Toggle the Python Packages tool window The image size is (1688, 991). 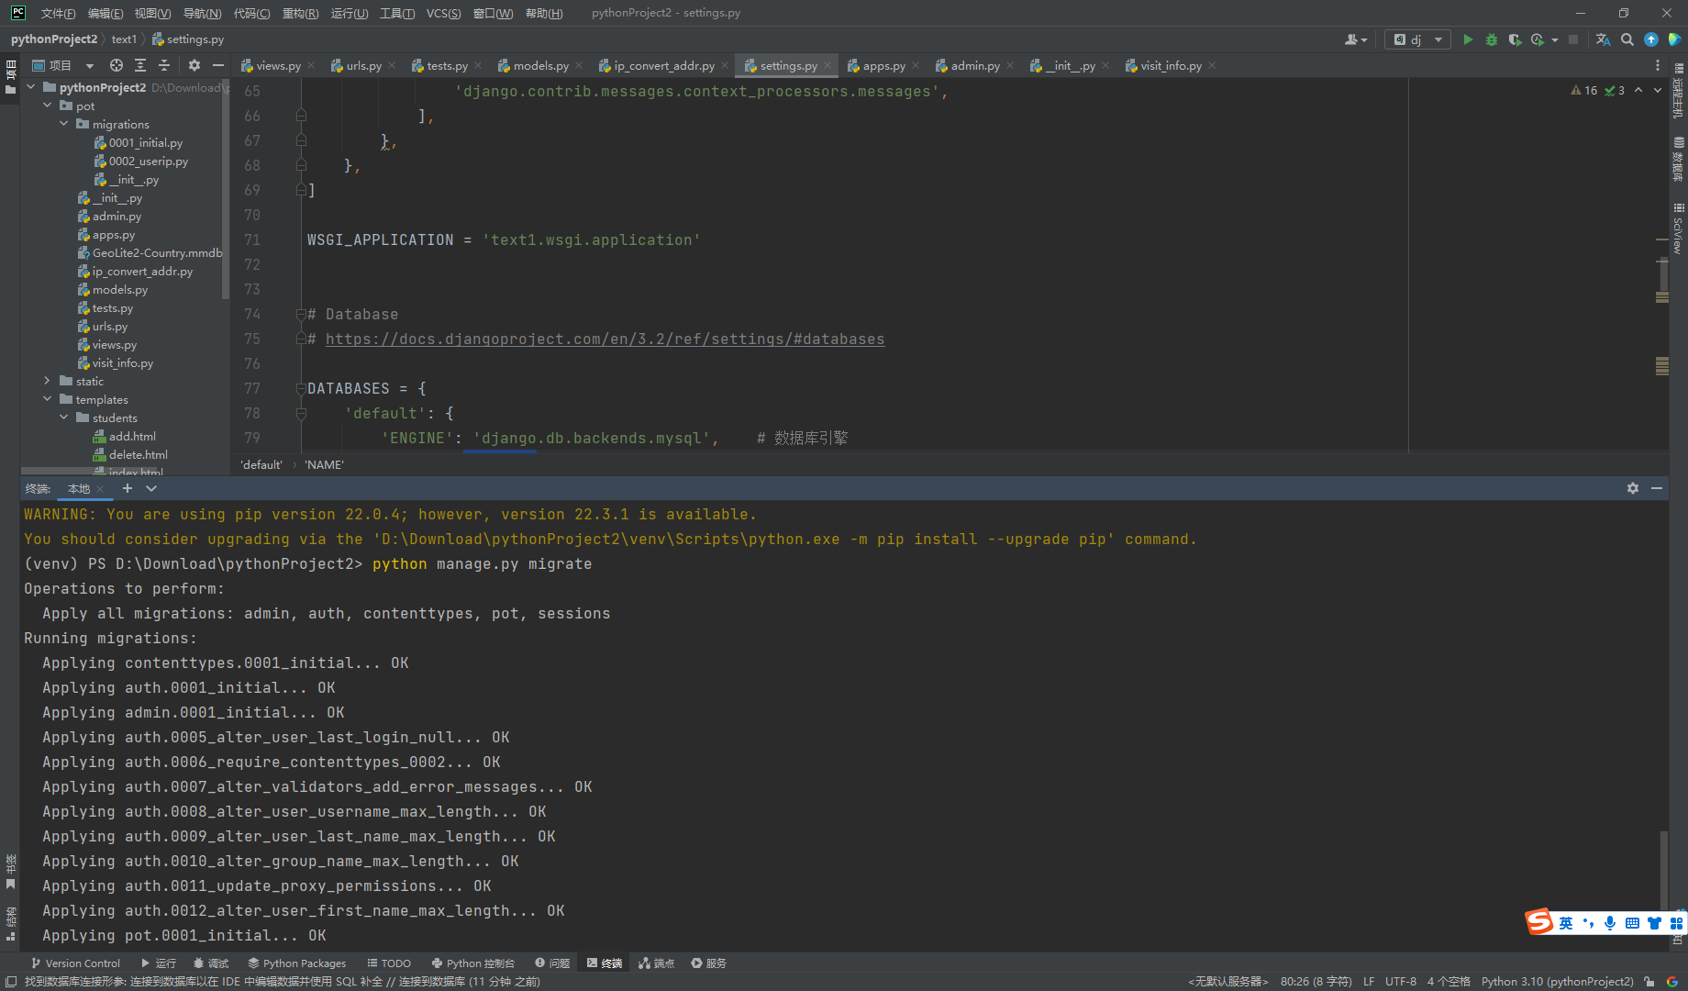click(x=296, y=963)
